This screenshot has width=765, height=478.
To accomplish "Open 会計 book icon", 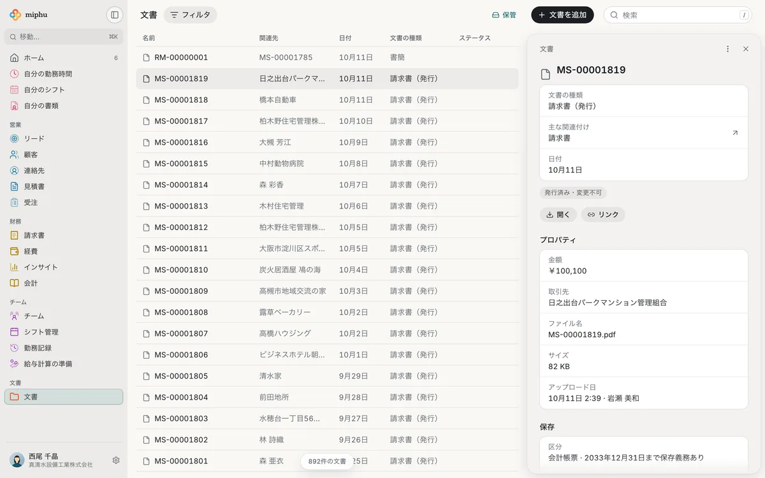I will tap(15, 283).
